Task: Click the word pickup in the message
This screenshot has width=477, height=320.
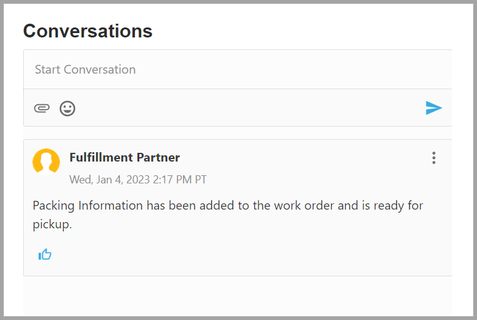Action: 52,225
